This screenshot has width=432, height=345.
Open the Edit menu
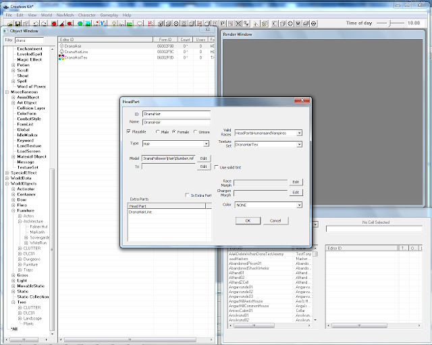tap(20, 15)
